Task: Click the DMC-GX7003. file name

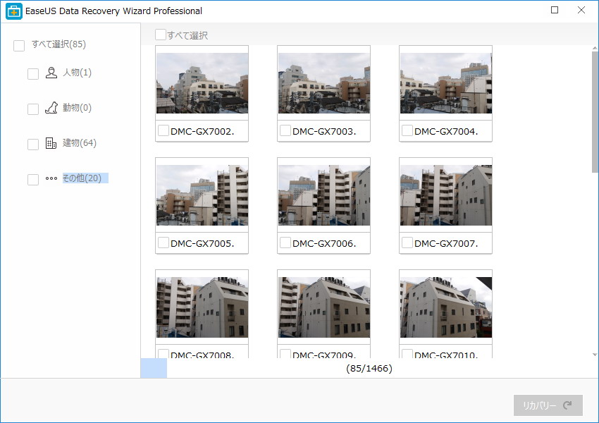Action: [x=324, y=131]
